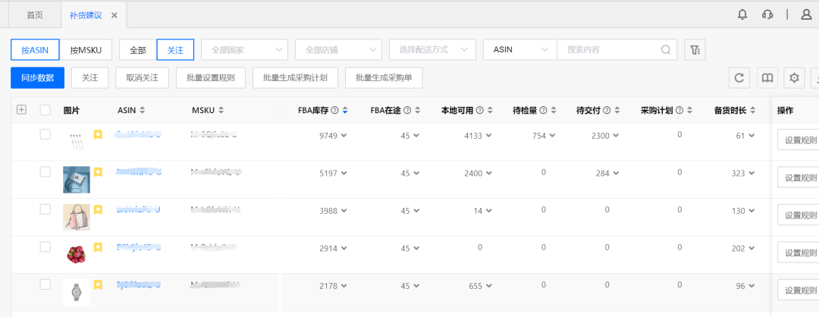Open the ASIN search type dropdown
Viewport: 819px width, 317px height.
click(x=520, y=49)
